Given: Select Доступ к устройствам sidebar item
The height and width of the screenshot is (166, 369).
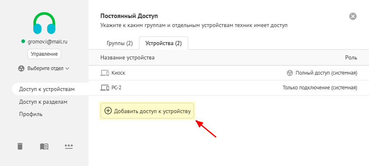Looking at the screenshot, I should click(x=47, y=89).
